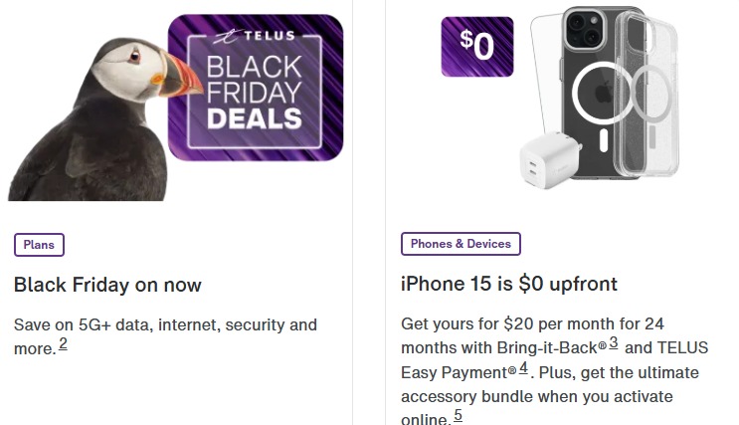Click the 'Save on 5G+ data' description text
This screenshot has width=739, height=425.
coord(165,336)
